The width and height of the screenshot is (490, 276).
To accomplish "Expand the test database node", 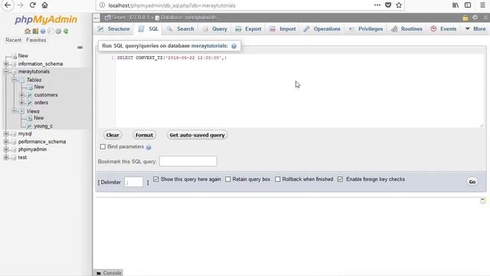I will coord(6,157).
